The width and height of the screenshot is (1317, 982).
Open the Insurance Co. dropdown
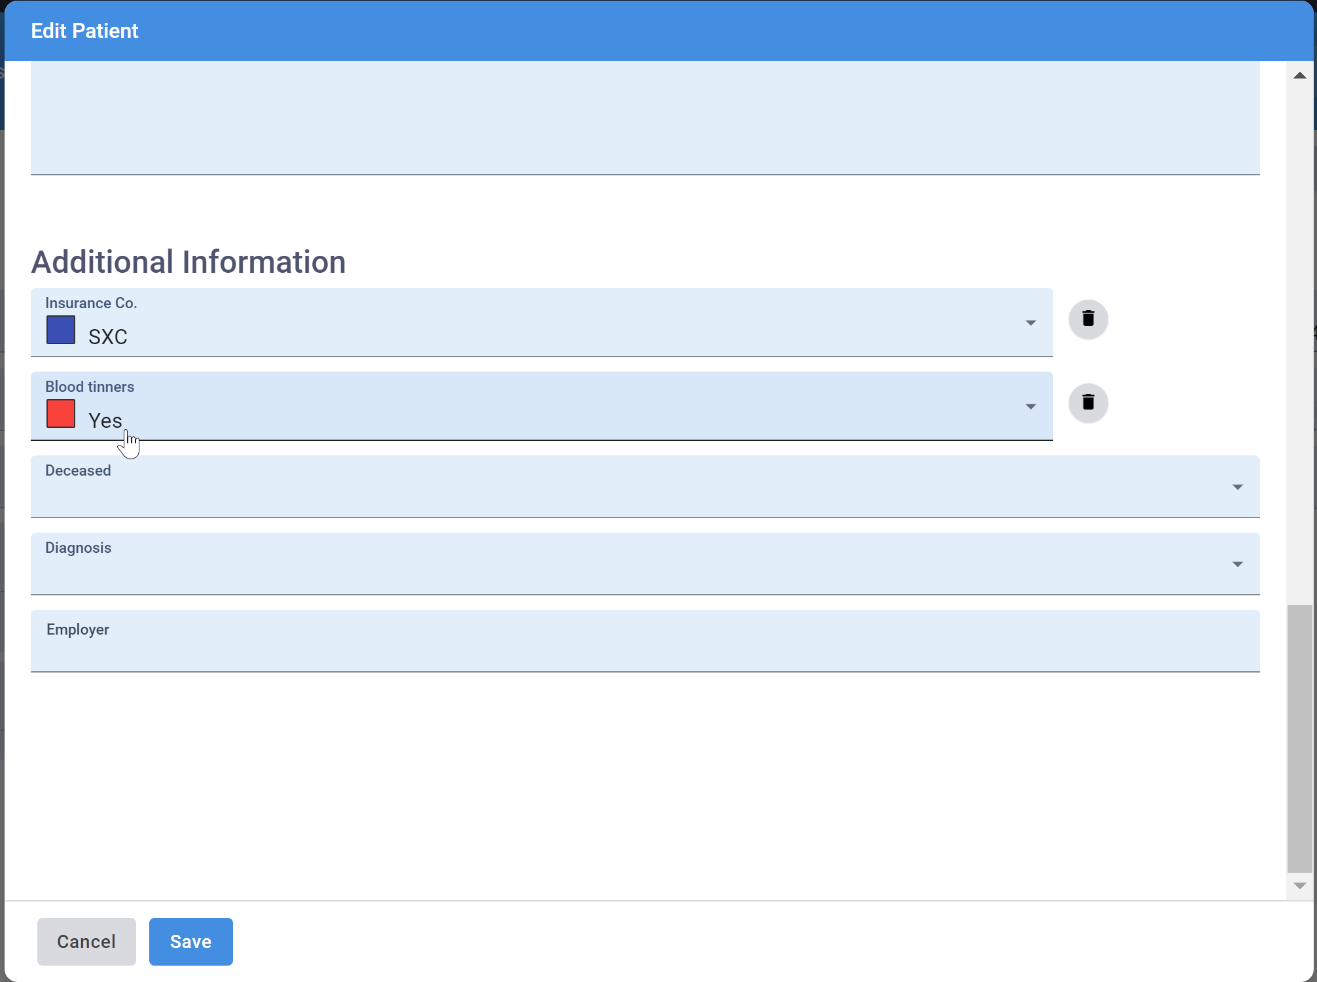1030,323
